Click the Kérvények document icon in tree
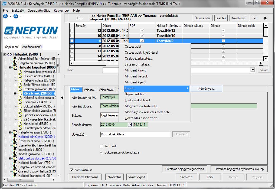This screenshot has height=189, width=275. pyautogui.click(x=20, y=93)
